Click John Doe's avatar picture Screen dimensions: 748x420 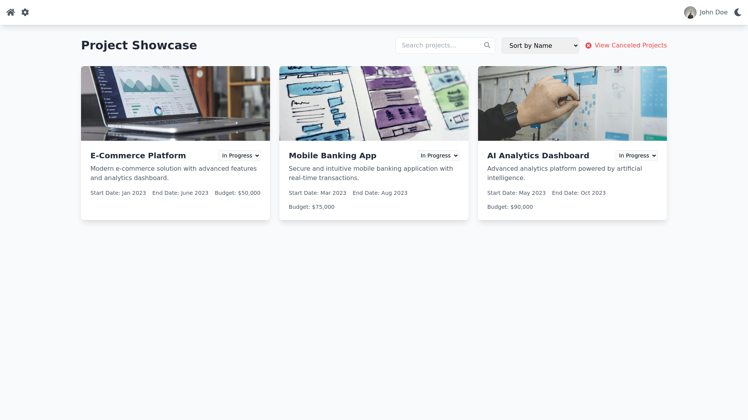[690, 12]
